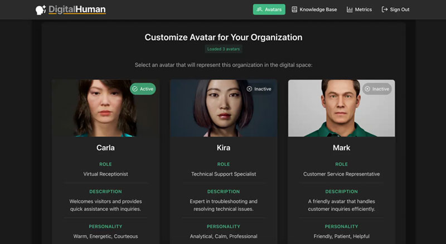Click the 'Select an avatar' instruction text
The width and height of the screenshot is (446, 244).
coord(224,65)
